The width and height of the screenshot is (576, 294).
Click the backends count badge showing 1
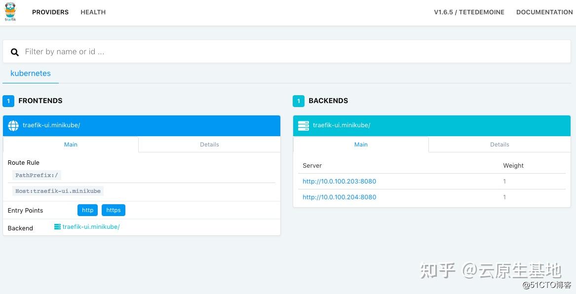(298, 101)
